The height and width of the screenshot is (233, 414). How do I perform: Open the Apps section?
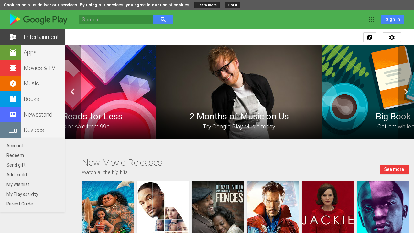(x=32, y=52)
